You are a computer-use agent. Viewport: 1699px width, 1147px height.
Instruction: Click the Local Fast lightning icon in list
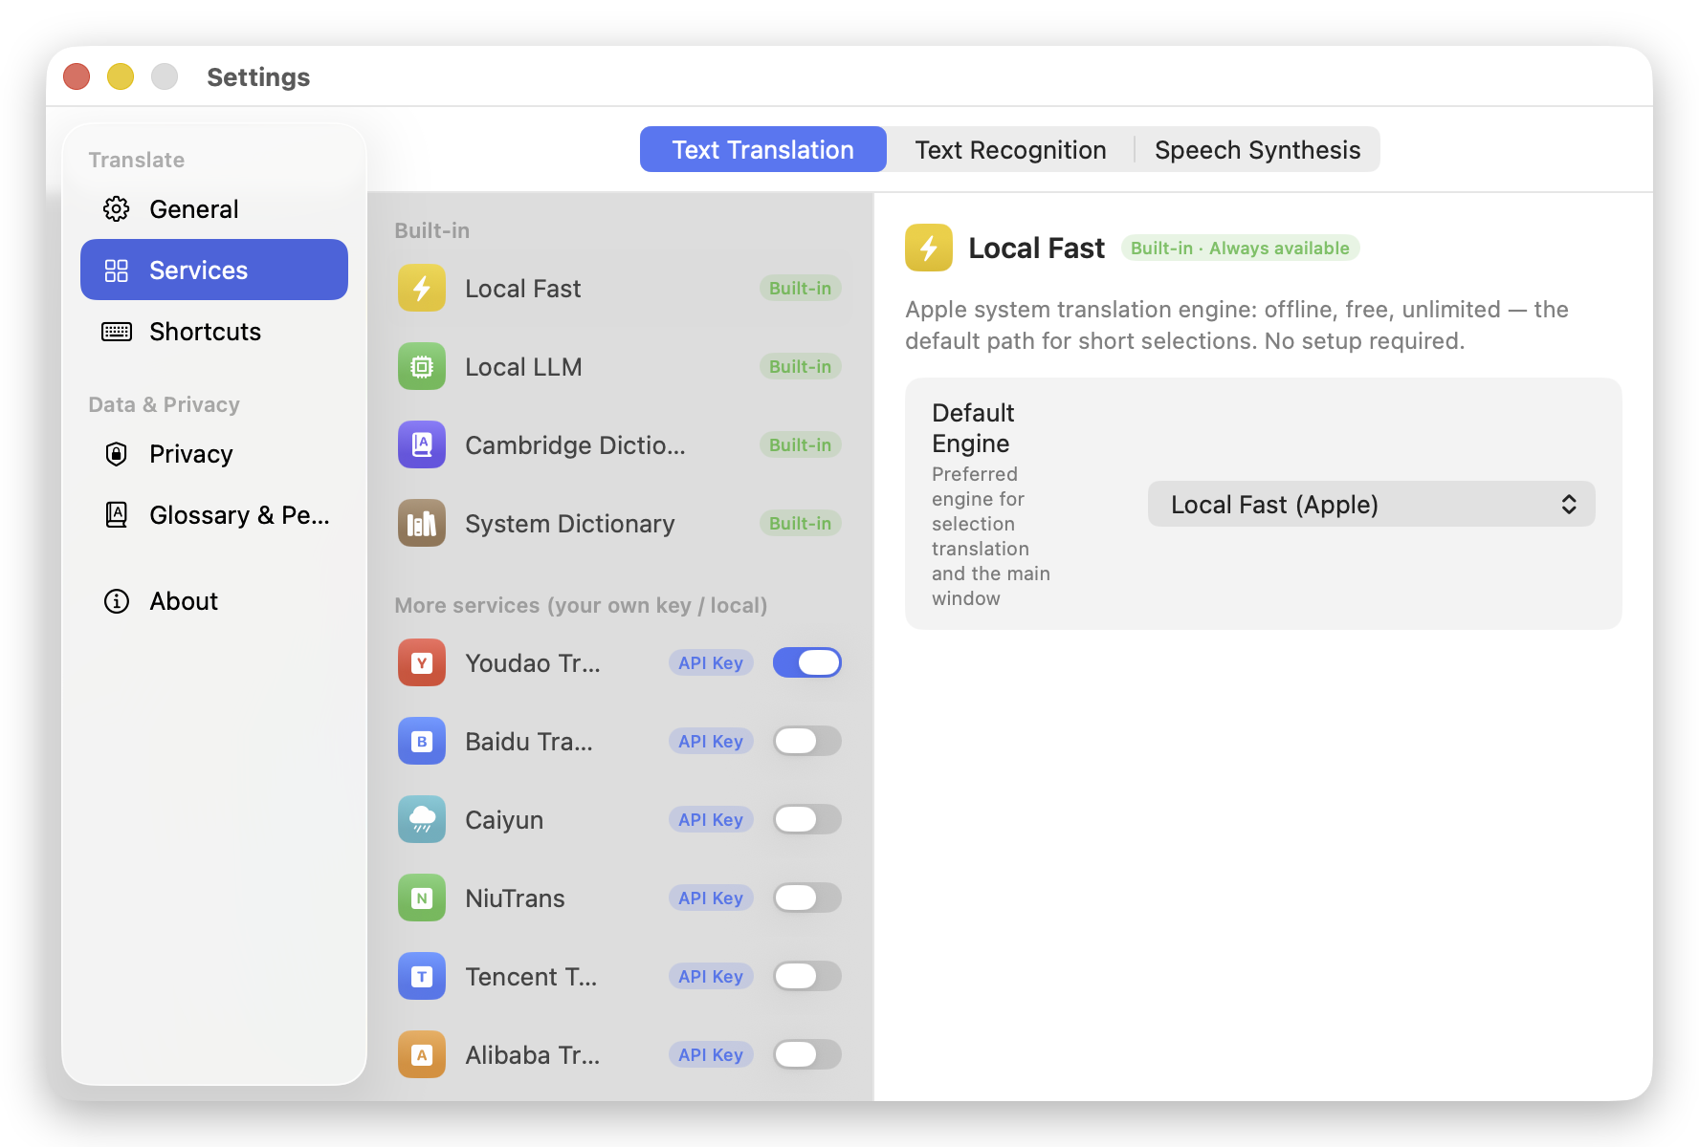(422, 289)
